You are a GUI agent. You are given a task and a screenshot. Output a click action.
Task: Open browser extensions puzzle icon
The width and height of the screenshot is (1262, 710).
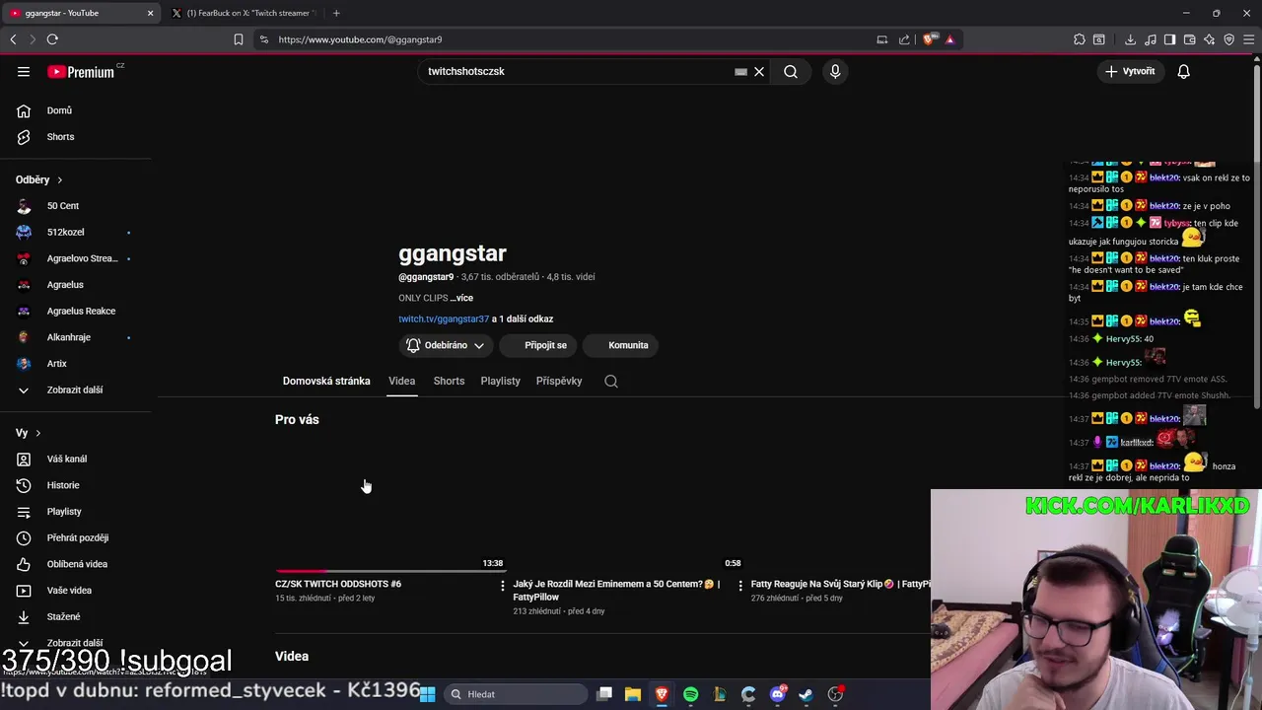[x=1080, y=39]
